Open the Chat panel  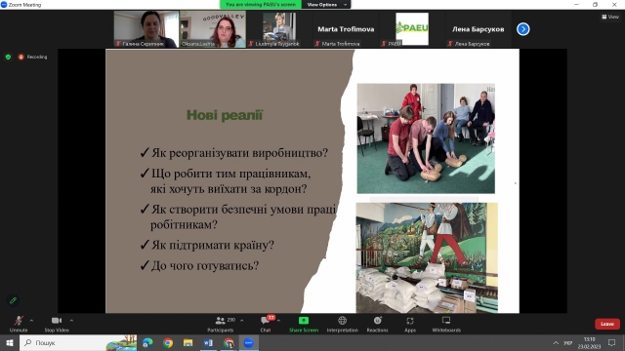(266, 324)
